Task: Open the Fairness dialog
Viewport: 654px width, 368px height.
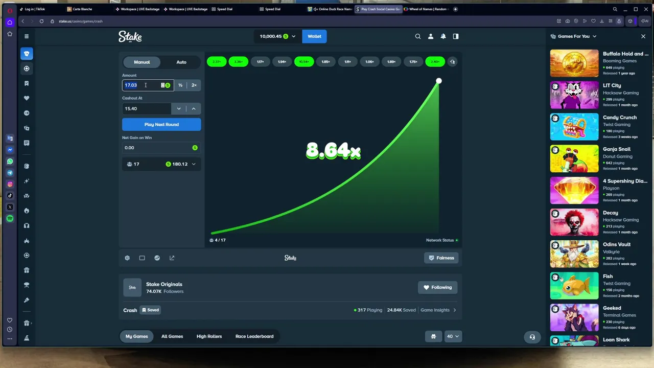Action: (441, 258)
